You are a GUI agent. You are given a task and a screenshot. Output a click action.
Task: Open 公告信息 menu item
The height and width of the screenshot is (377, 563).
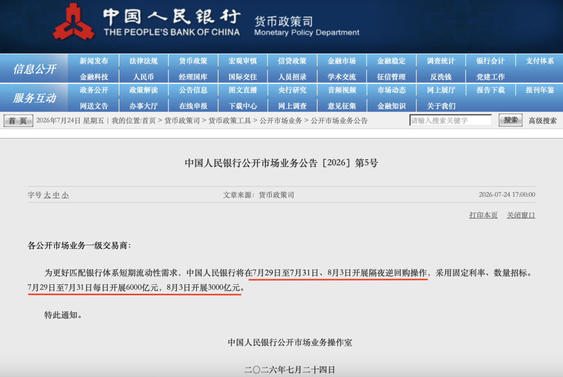[x=193, y=90]
